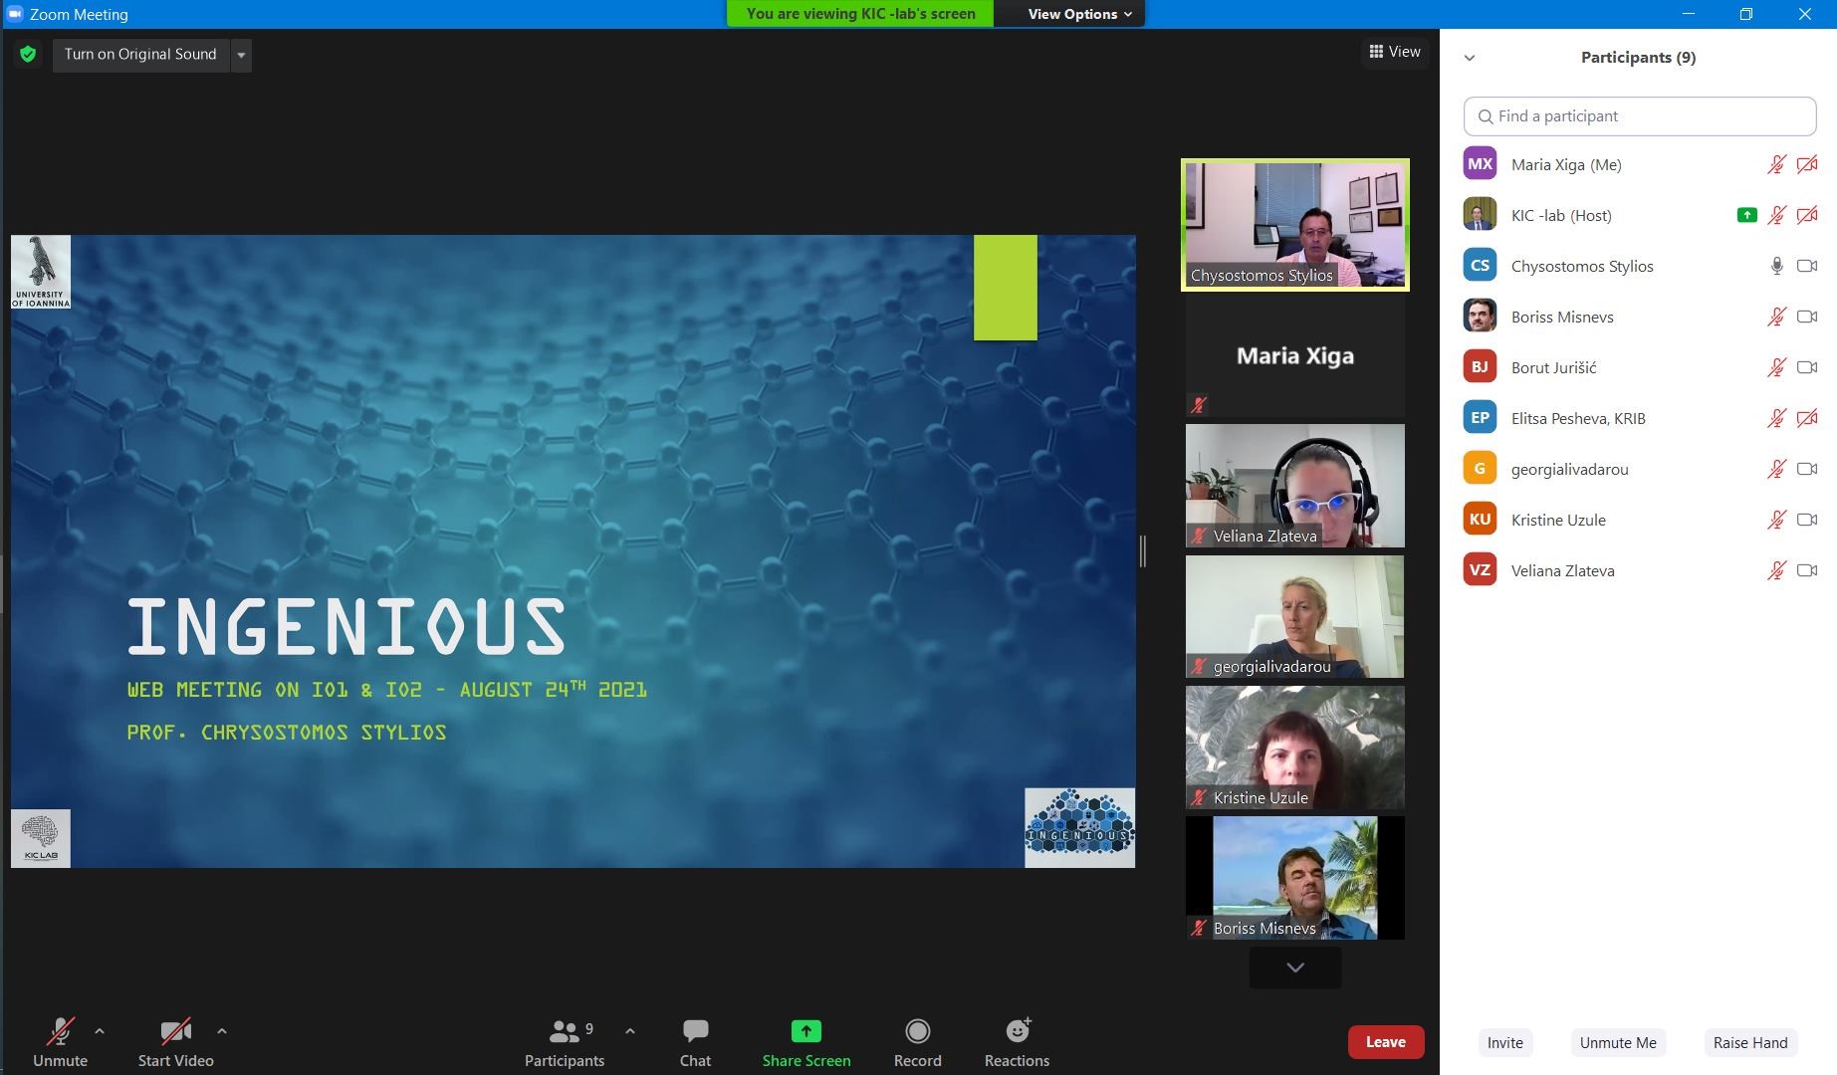Select KIC -lab (Host) in the participant list
Screen dimensions: 1837x1075
[x=1640, y=215]
